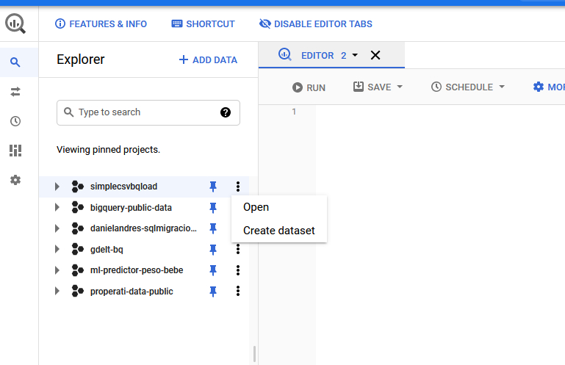Click the query icon on Editor tab
The image size is (565, 365).
[x=284, y=55]
